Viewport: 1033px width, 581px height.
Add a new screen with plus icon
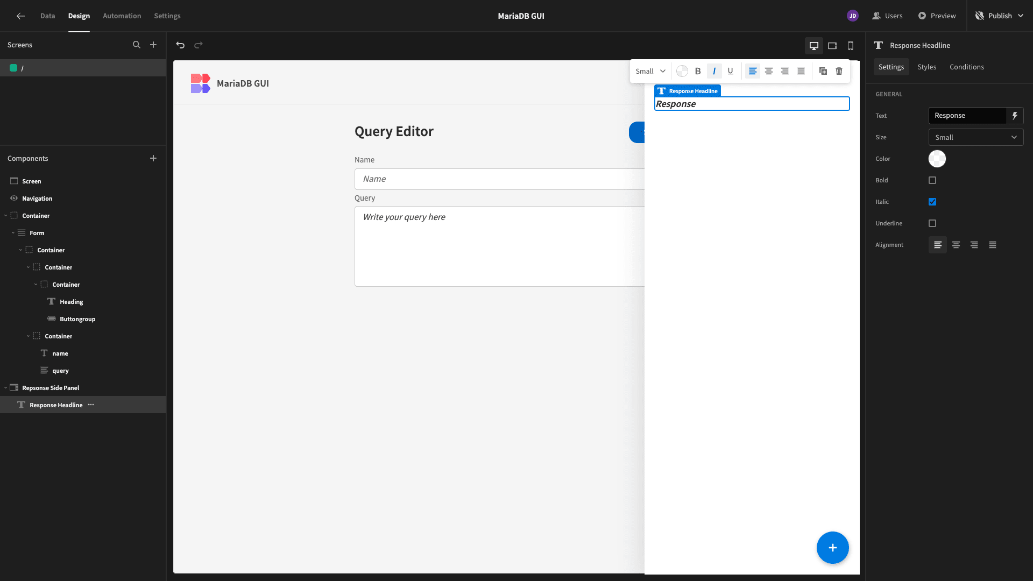(153, 45)
